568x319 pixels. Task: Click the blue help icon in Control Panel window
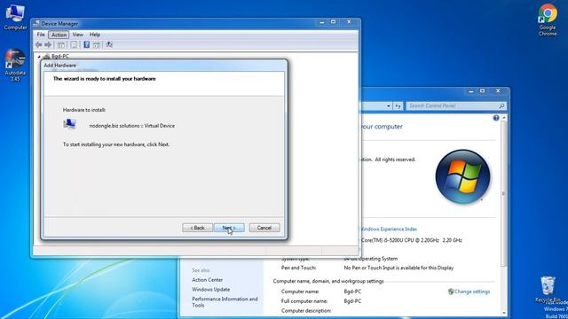click(496, 118)
